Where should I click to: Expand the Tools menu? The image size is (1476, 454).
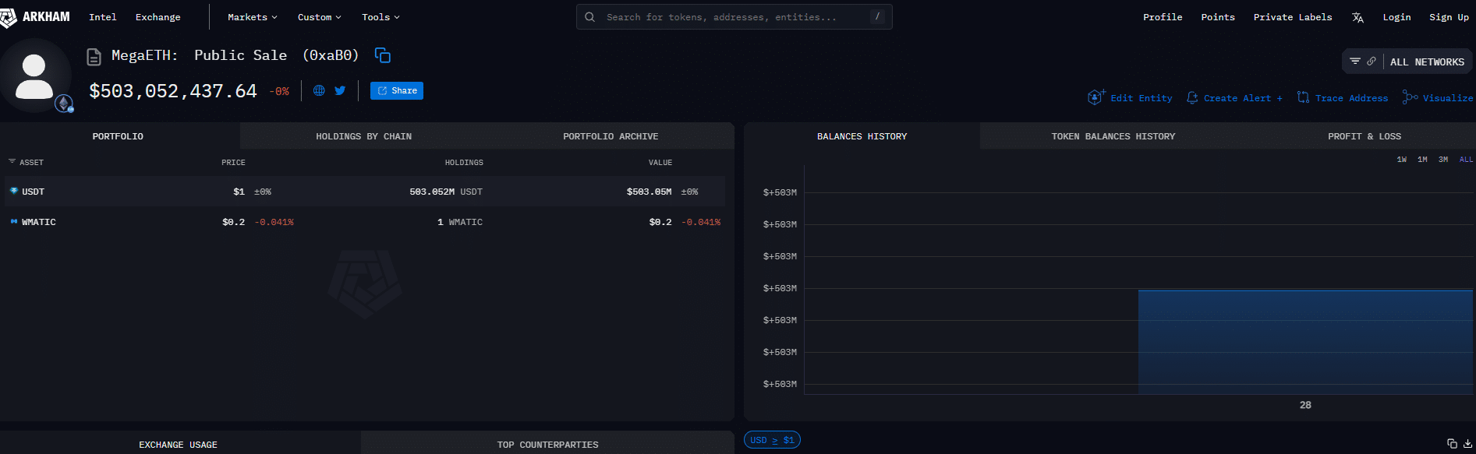(381, 17)
